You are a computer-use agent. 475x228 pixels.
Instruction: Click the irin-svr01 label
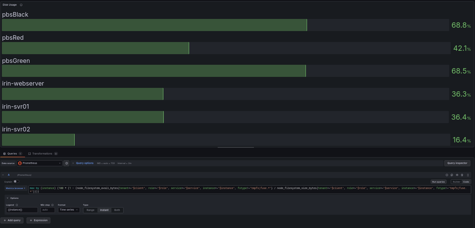(x=16, y=106)
